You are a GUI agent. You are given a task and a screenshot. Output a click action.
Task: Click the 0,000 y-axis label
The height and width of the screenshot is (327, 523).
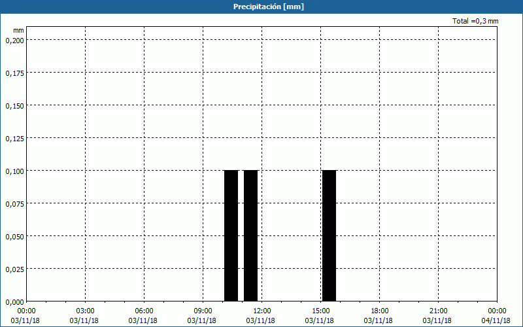pyautogui.click(x=15, y=302)
